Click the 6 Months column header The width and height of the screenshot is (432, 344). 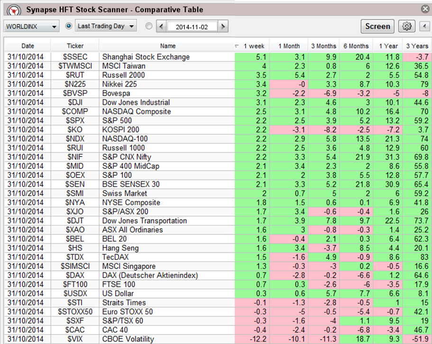(356, 46)
